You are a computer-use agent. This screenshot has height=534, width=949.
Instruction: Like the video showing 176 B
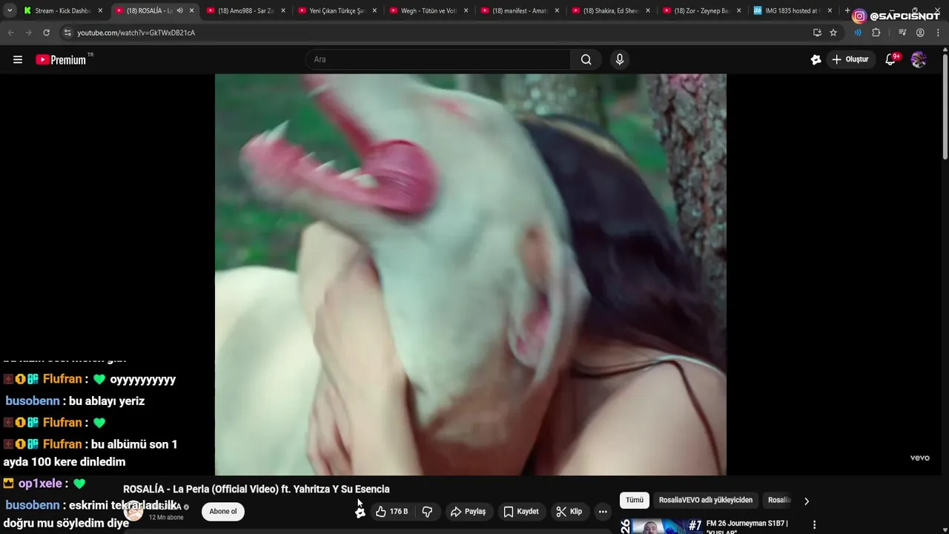tap(392, 512)
